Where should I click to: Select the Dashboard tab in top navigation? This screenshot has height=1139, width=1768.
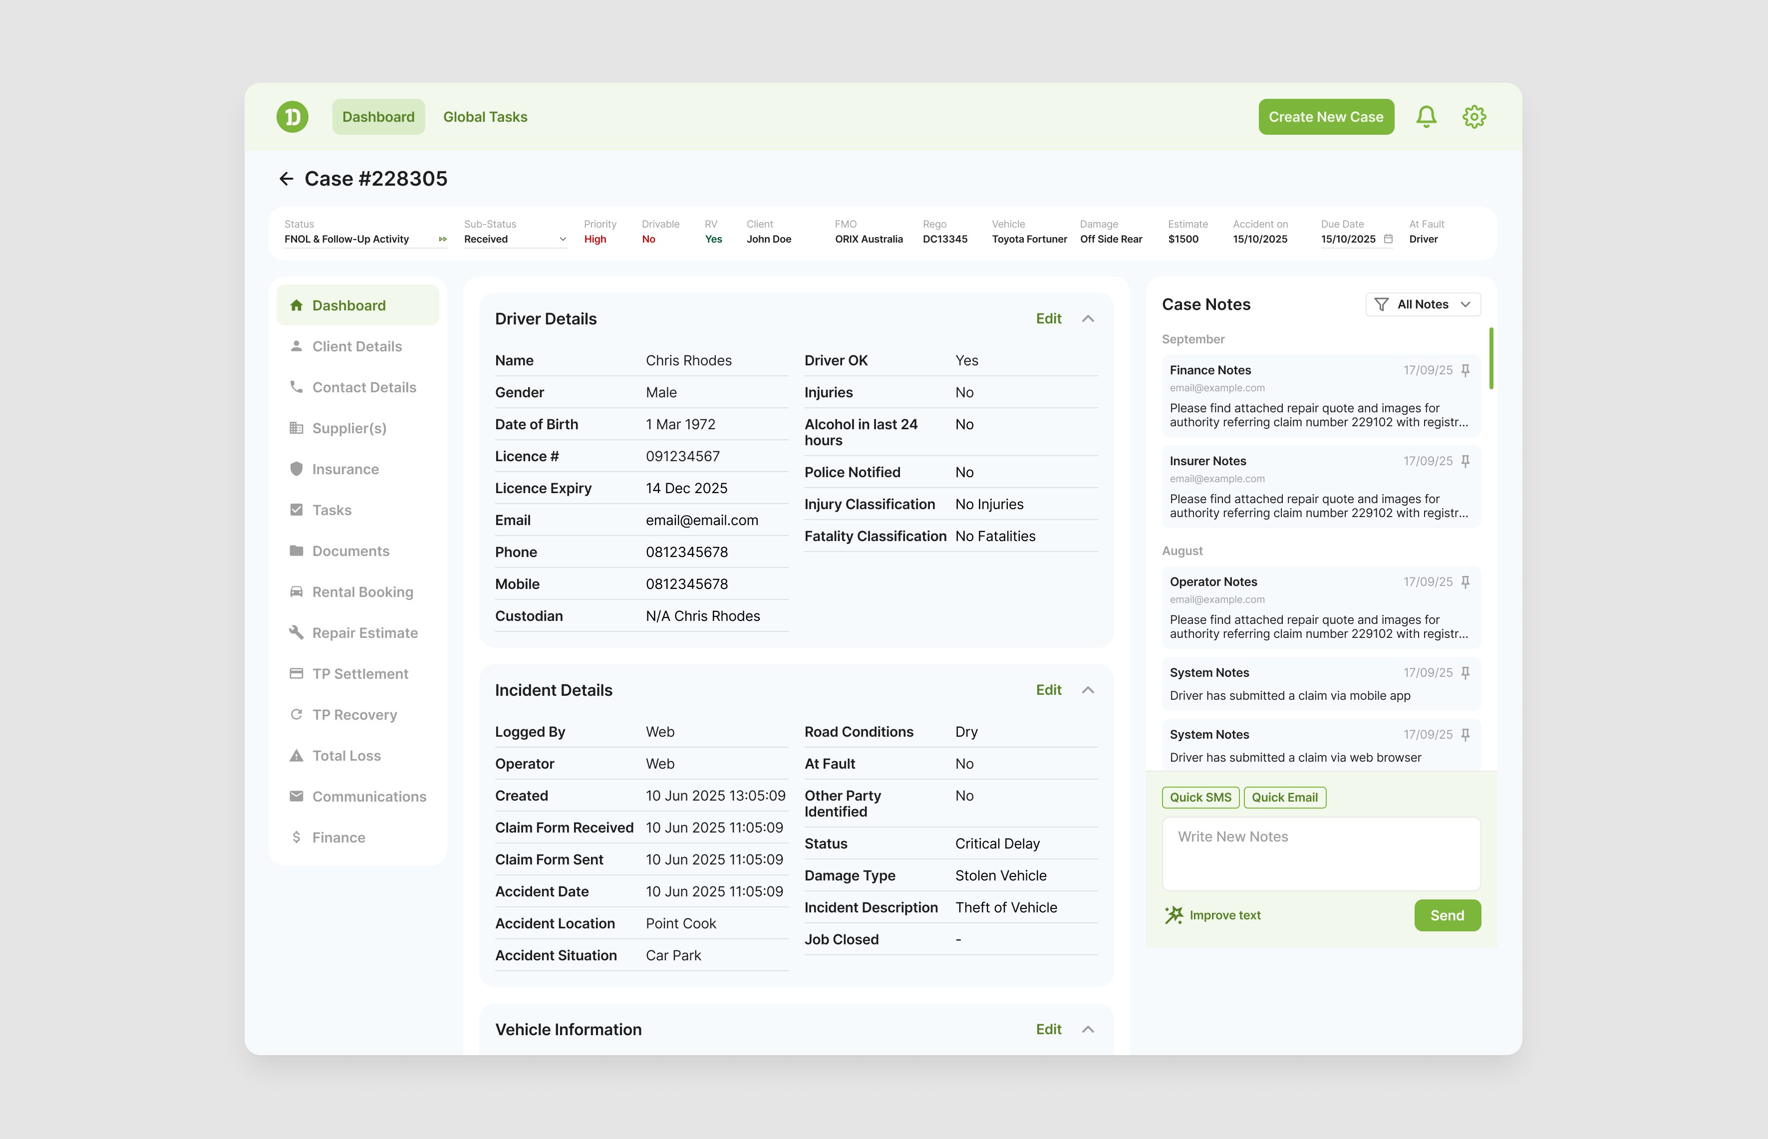coord(378,117)
